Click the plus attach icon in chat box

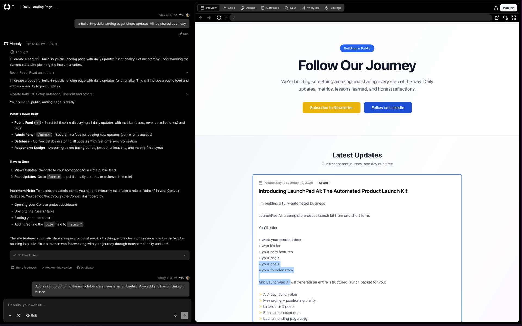click(10, 315)
